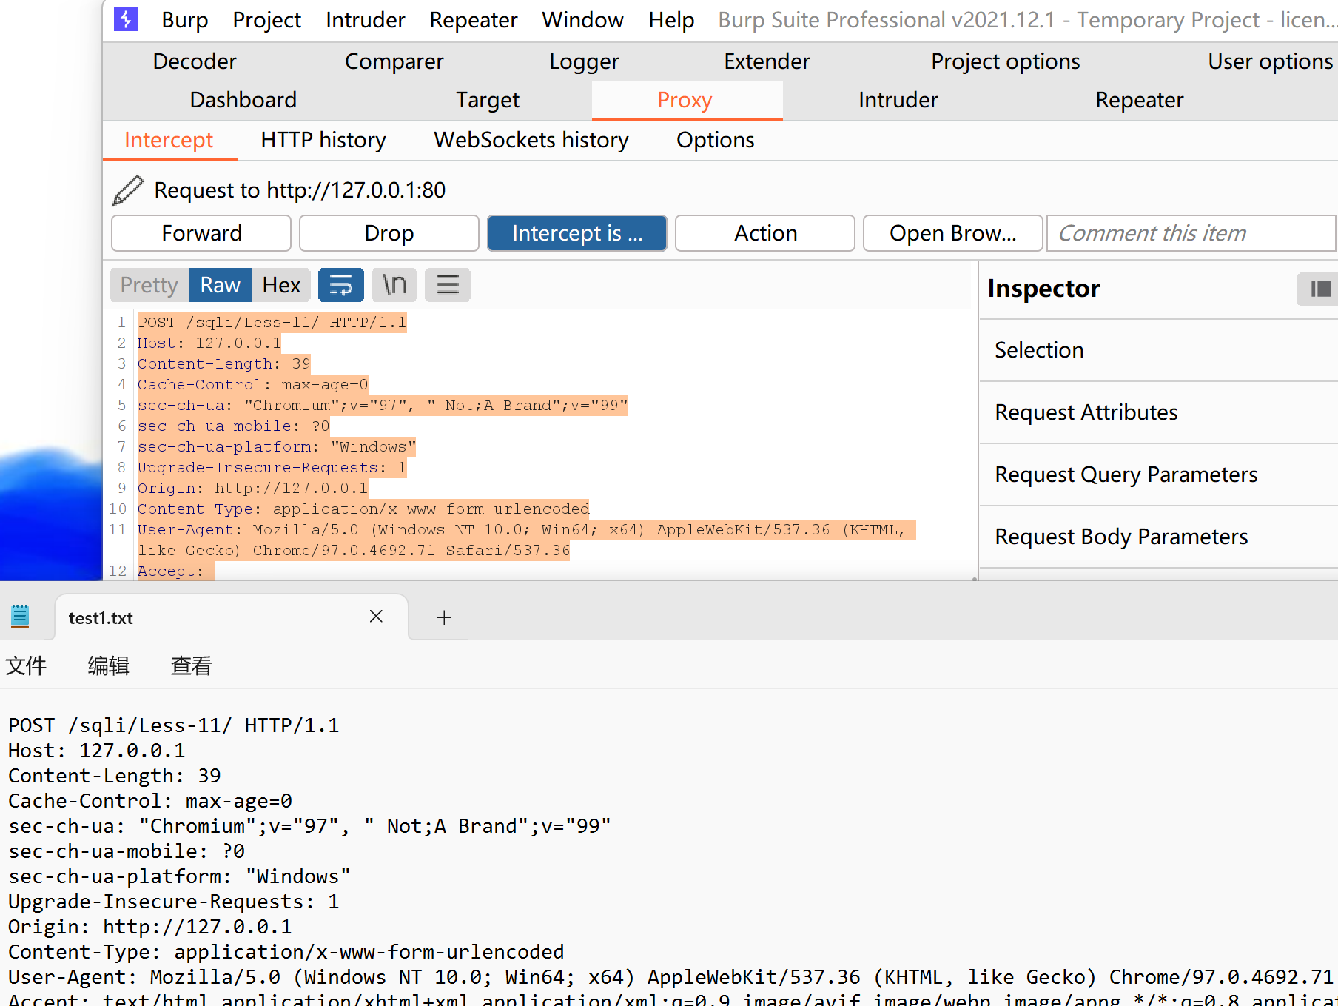Collapse the Inspector panel with its layout icon
Image resolution: width=1338 pixels, height=1006 pixels.
click(x=1319, y=289)
